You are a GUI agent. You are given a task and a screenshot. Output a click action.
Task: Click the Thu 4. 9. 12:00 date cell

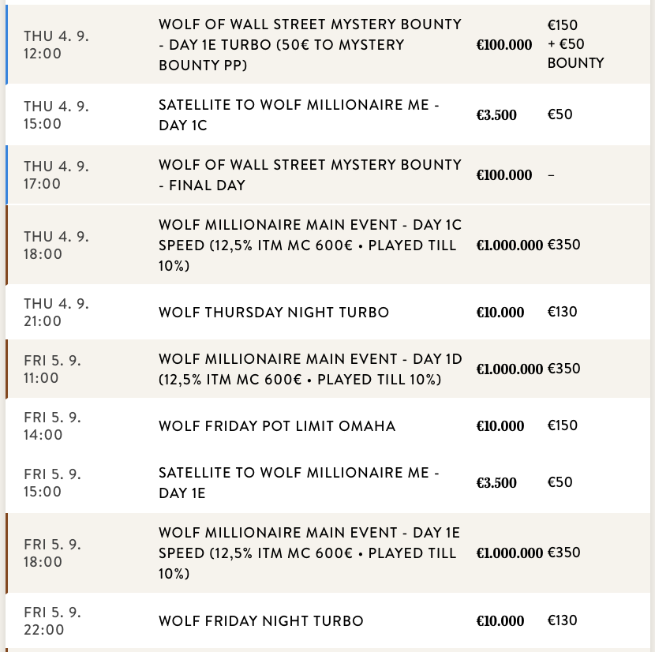[x=56, y=45]
